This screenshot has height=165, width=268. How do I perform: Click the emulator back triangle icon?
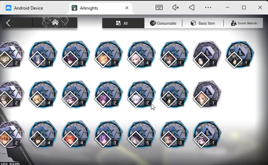pyautogui.click(x=192, y=7)
